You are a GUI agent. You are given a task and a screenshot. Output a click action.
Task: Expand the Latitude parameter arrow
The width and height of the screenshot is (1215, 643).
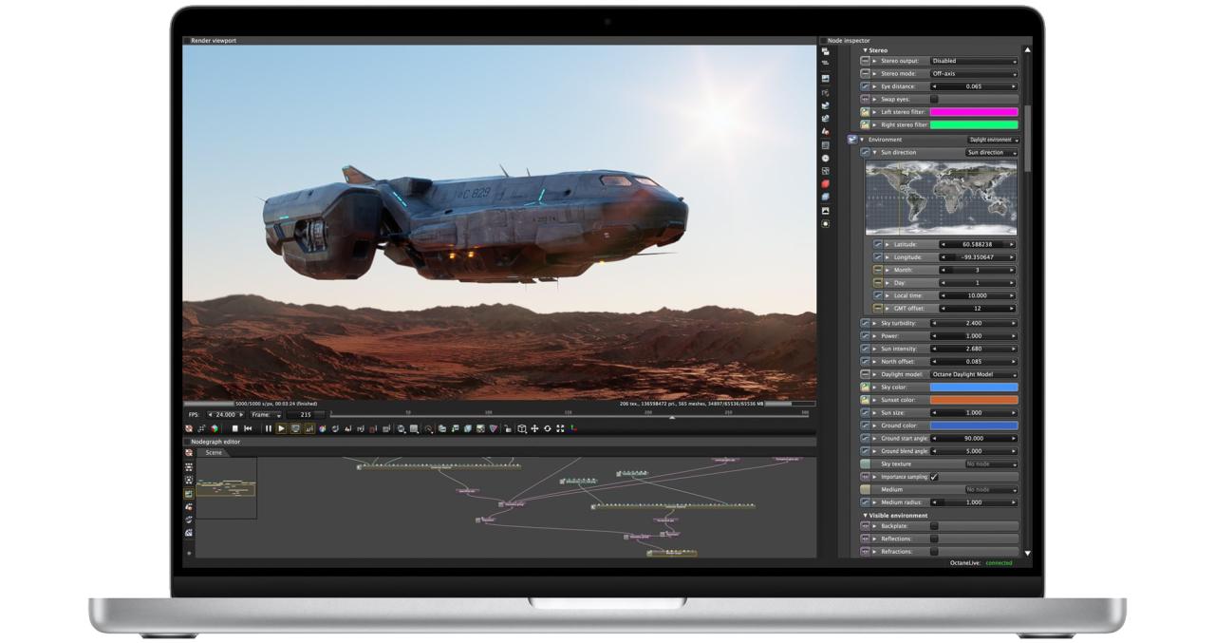pos(888,244)
